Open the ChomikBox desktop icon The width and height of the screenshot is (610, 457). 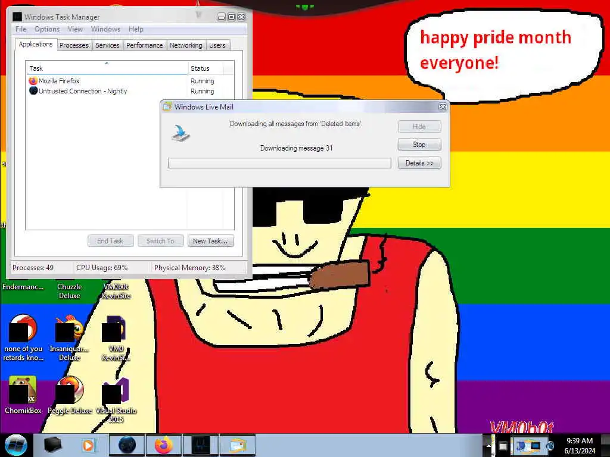pyautogui.click(x=23, y=390)
